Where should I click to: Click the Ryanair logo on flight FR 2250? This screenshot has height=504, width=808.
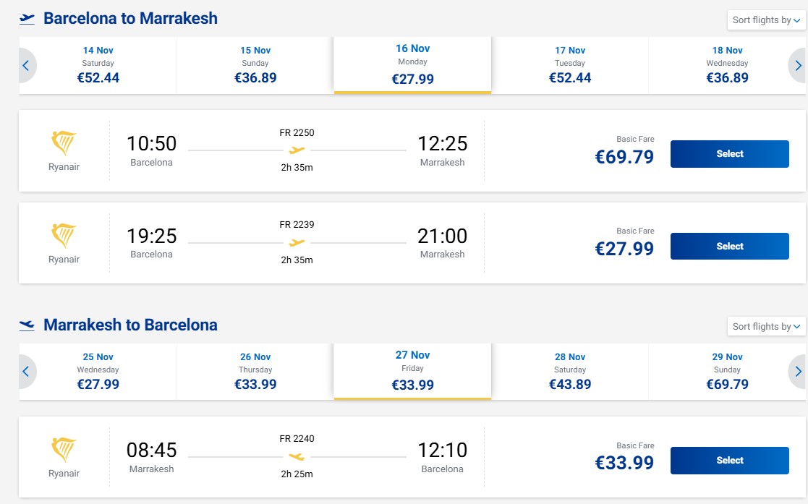pyautogui.click(x=64, y=143)
